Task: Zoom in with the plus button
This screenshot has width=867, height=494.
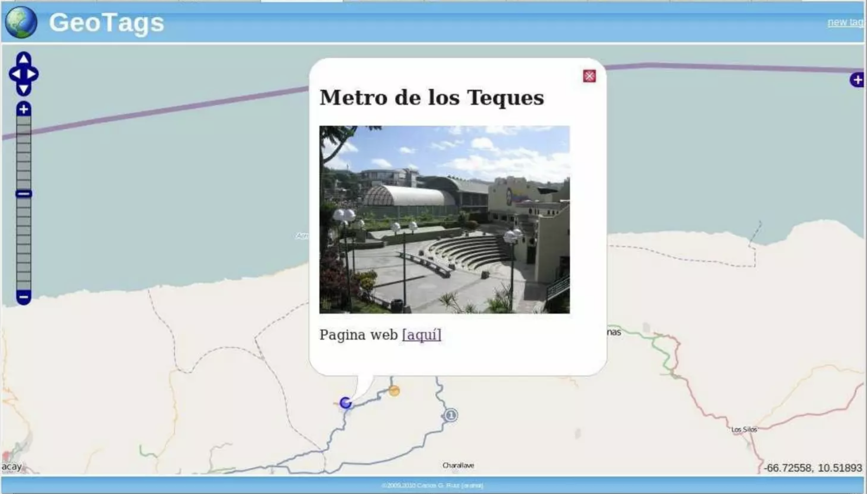Action: click(x=23, y=109)
